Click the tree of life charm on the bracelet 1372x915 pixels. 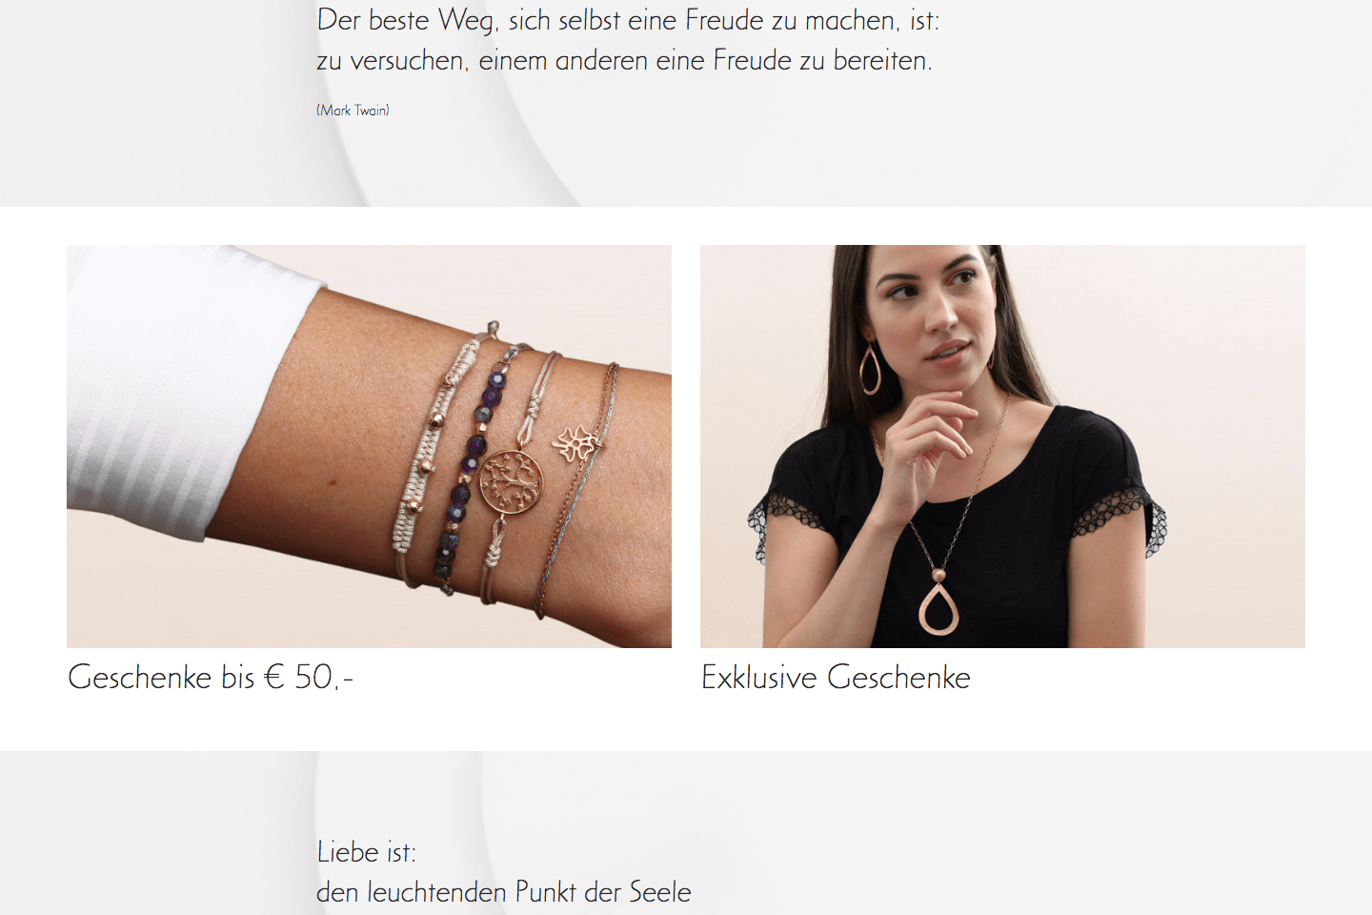[512, 482]
